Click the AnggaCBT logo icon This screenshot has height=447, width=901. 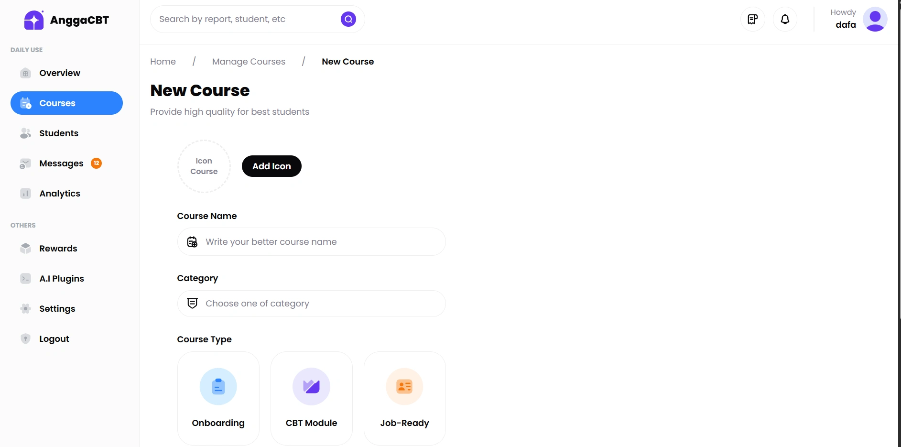(34, 20)
